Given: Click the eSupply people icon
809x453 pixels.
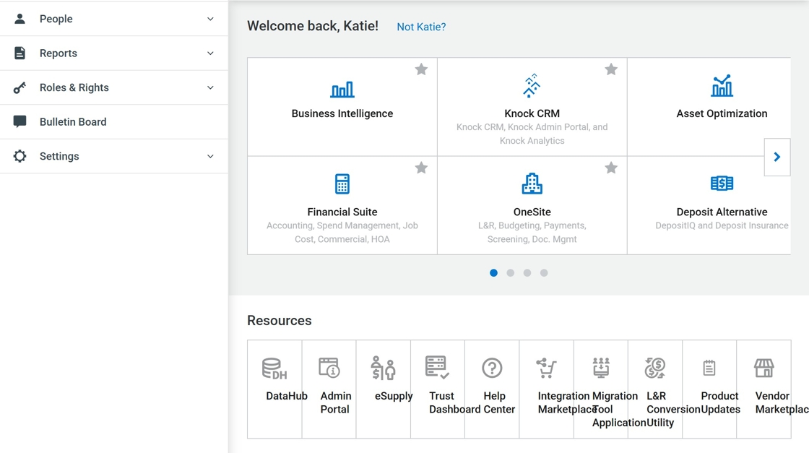Looking at the screenshot, I should tap(384, 368).
